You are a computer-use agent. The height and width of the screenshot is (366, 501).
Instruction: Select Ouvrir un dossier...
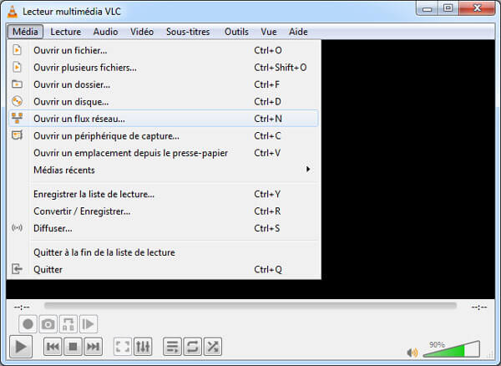coord(164,84)
